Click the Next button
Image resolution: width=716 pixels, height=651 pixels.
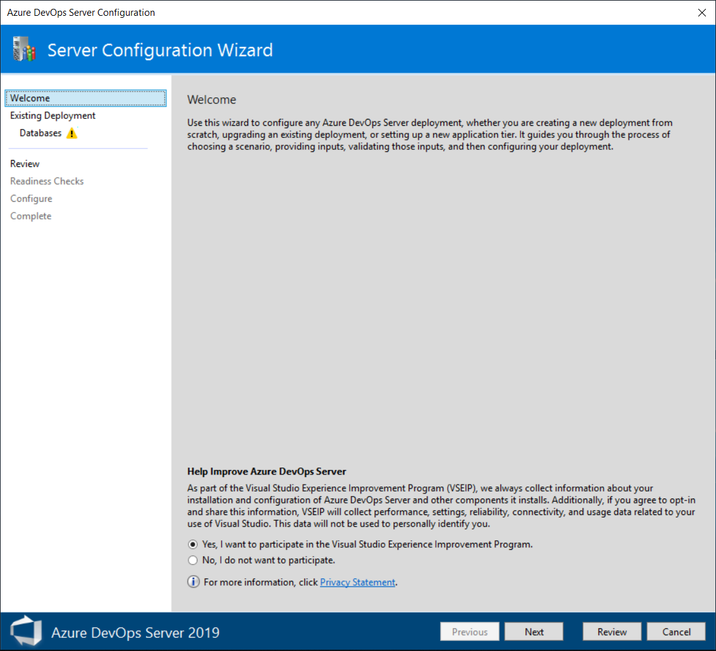pyautogui.click(x=534, y=631)
